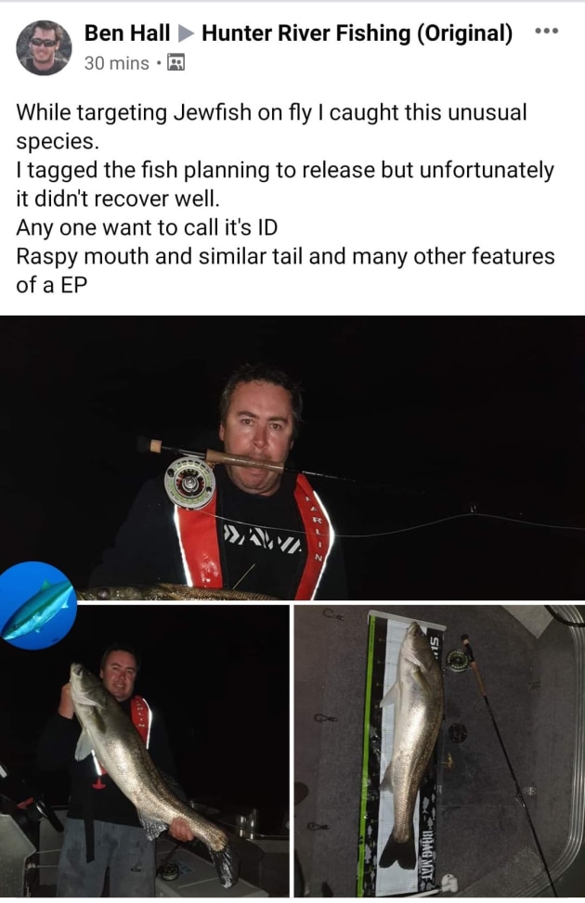
Task: Click the 'unfortunately it didn't recover well' text
Action: point(285,185)
